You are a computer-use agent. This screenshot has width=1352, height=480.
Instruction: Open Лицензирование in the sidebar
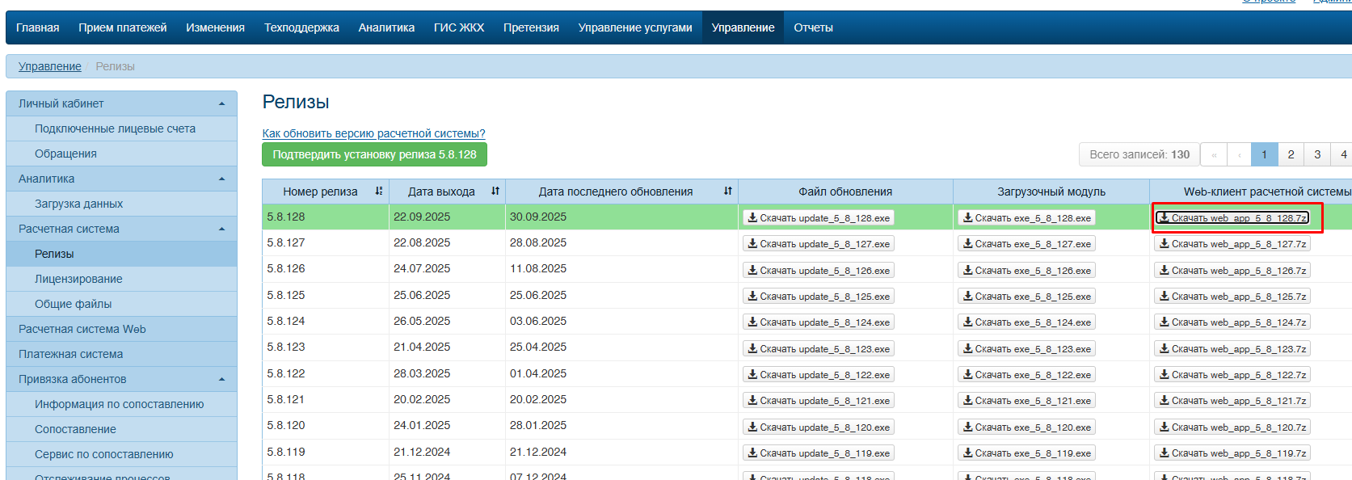coord(78,279)
